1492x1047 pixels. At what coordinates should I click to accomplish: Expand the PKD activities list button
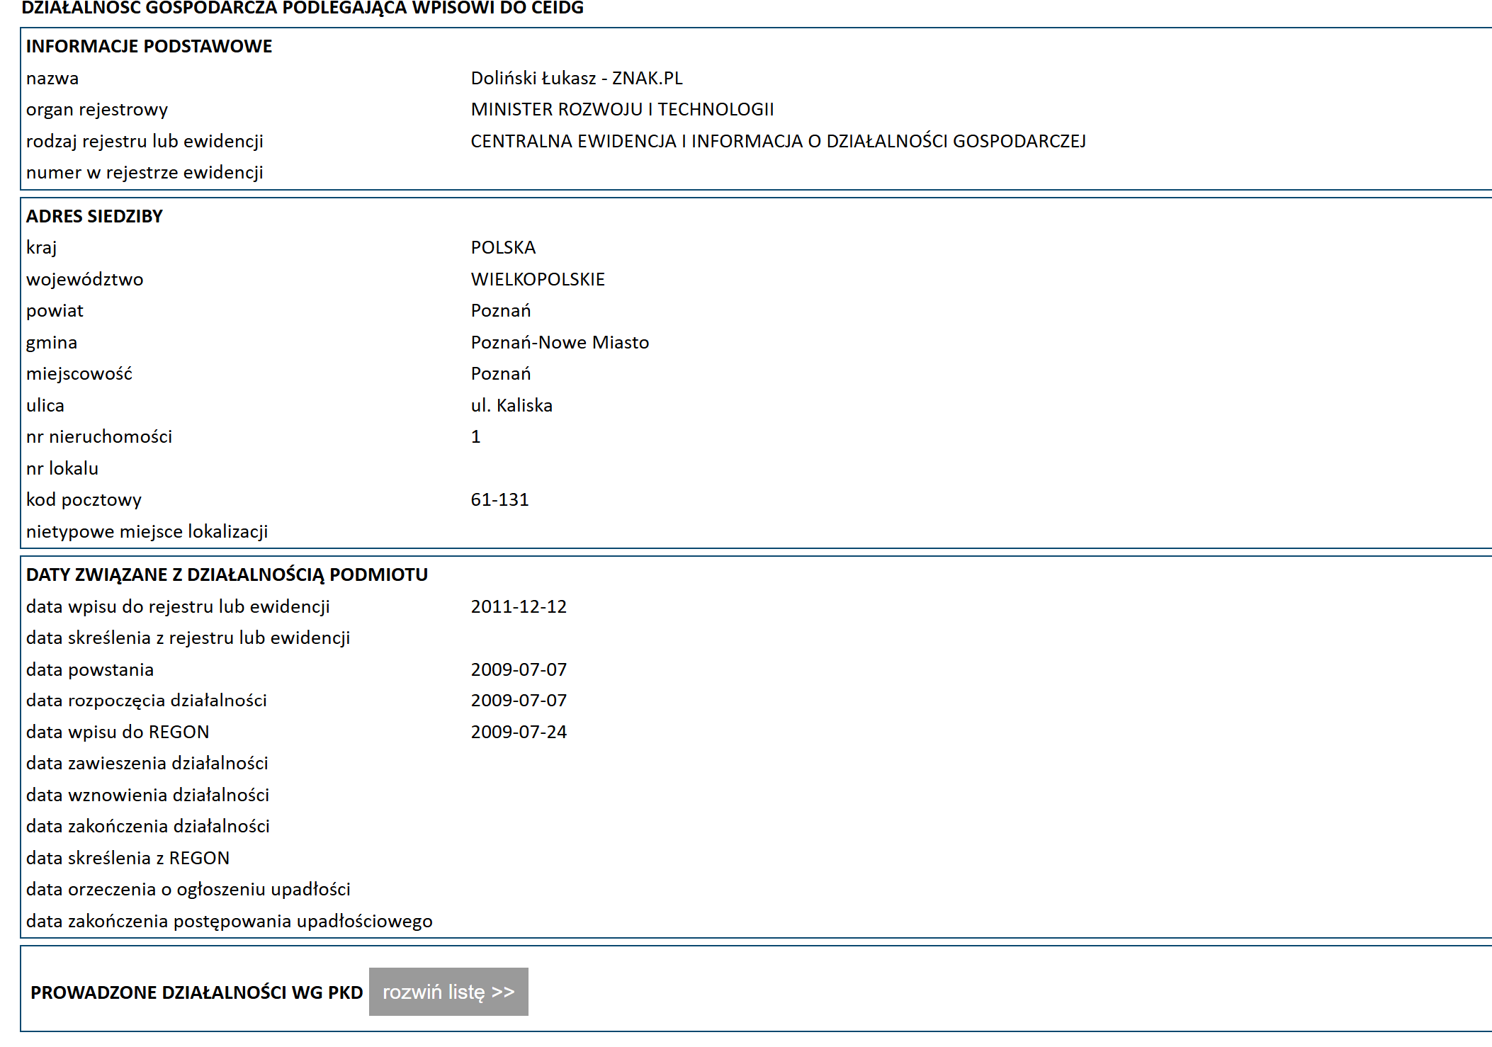pos(448,992)
